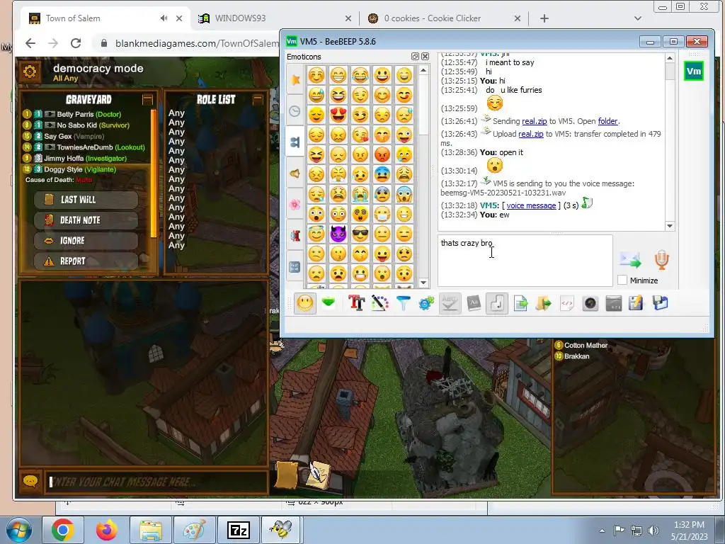Click the gray window panel toolbar icon
Image resolution: width=725 pixels, height=544 pixels.
(x=614, y=303)
